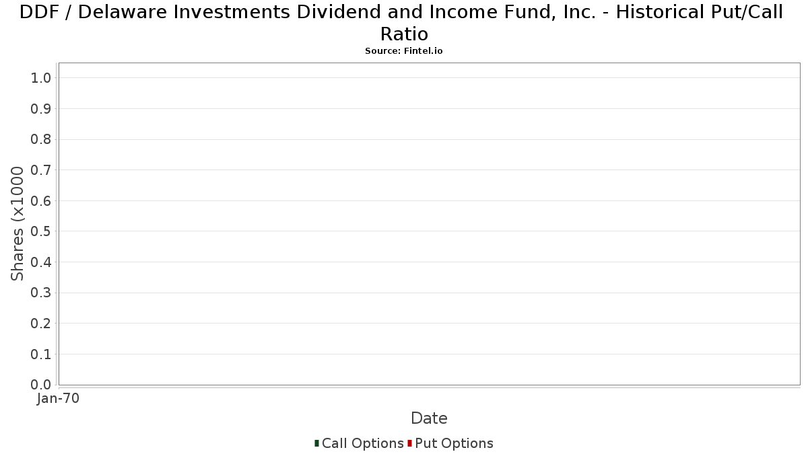Click the 0.7 y-axis tick label
This screenshot has height=454, width=808.
(41, 170)
